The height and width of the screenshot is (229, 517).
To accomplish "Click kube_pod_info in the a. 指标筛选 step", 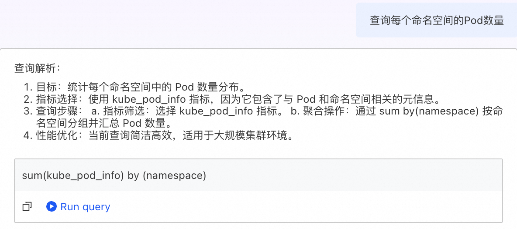I will tap(217, 111).
